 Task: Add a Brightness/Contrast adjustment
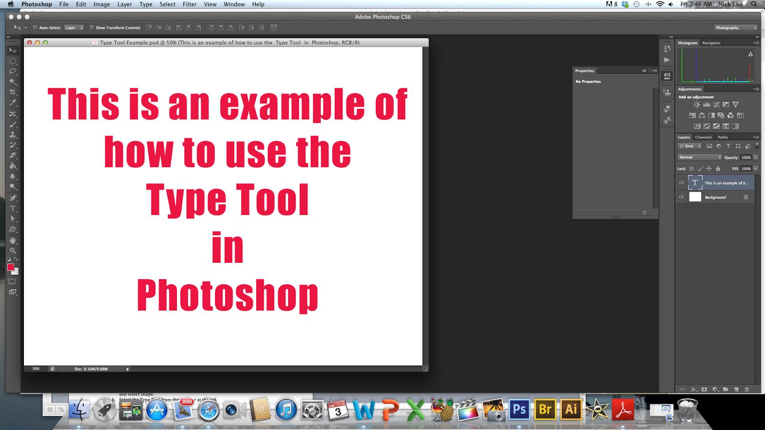(697, 105)
